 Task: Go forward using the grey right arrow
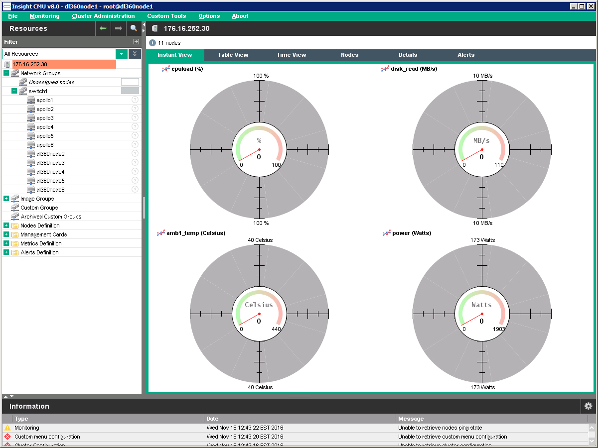point(118,28)
